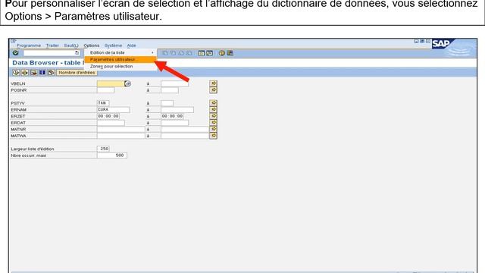The image size is (485, 273).
Task: Click the greyed Previous page toolbar icon
Action: point(174,53)
